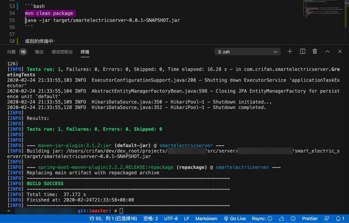This screenshot has width=349, height=223.
Task: Open the 输出 output tab
Action: pos(39,52)
